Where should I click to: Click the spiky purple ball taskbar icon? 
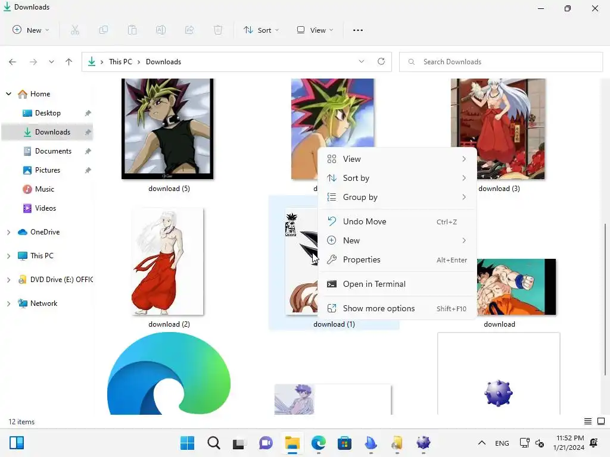coord(424,443)
